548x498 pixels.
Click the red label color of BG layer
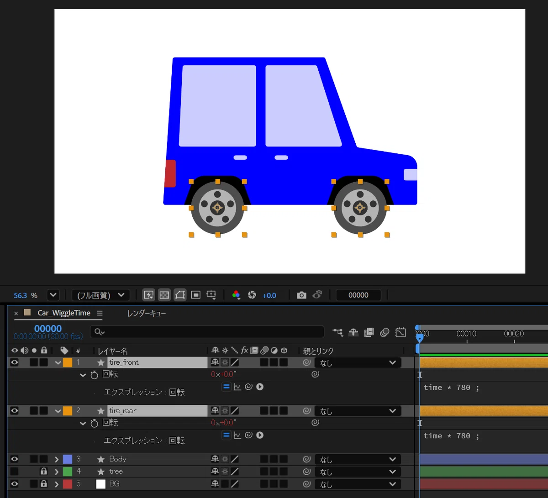(x=68, y=484)
